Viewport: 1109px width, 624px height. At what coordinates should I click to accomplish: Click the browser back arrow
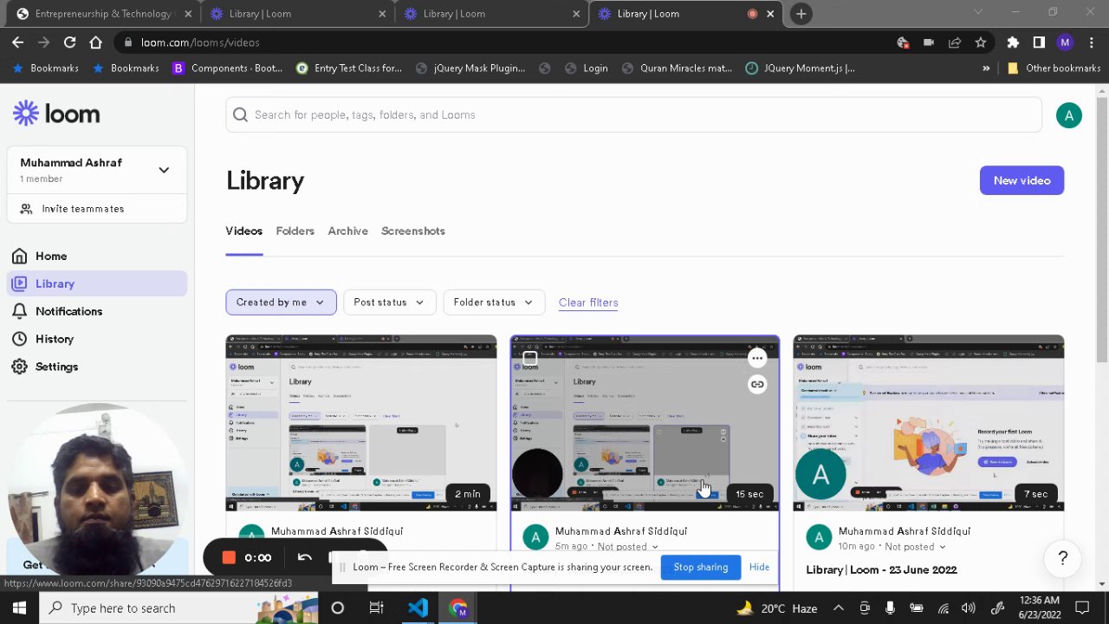click(18, 42)
